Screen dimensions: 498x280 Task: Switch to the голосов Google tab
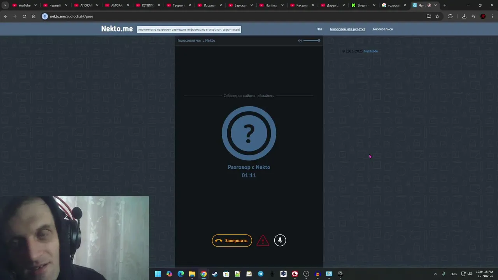[x=393, y=5]
